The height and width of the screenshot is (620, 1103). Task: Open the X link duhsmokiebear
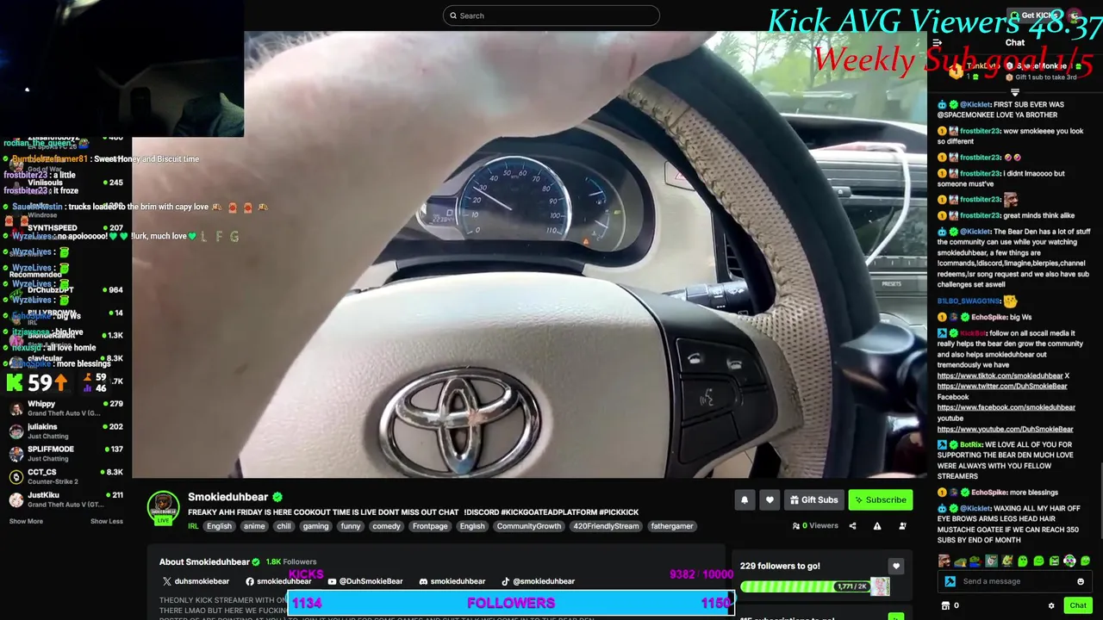[196, 581]
